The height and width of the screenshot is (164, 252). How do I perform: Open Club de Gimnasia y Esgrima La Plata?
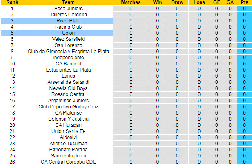[x=68, y=52]
